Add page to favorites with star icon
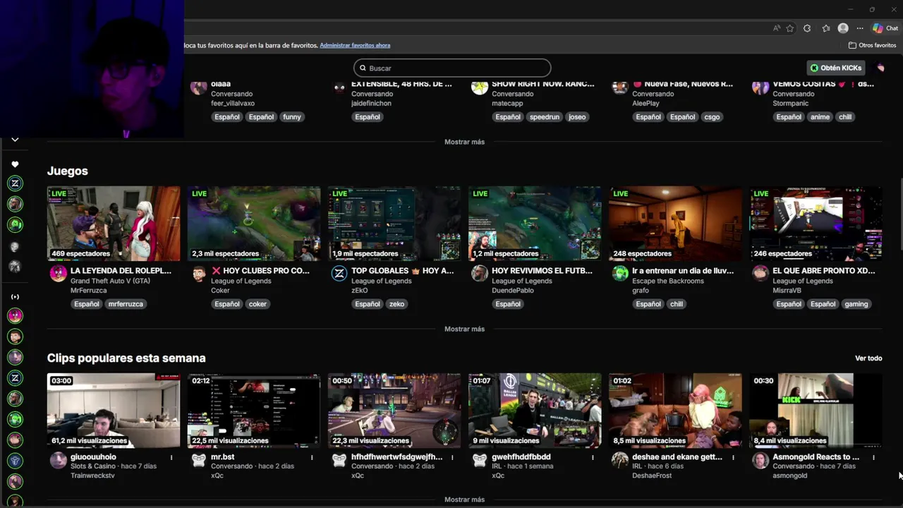Image resolution: width=903 pixels, height=508 pixels. 790,28
